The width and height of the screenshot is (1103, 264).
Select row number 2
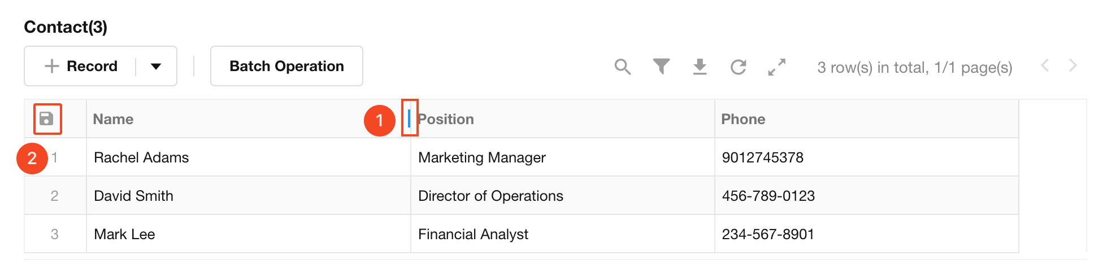pos(54,196)
